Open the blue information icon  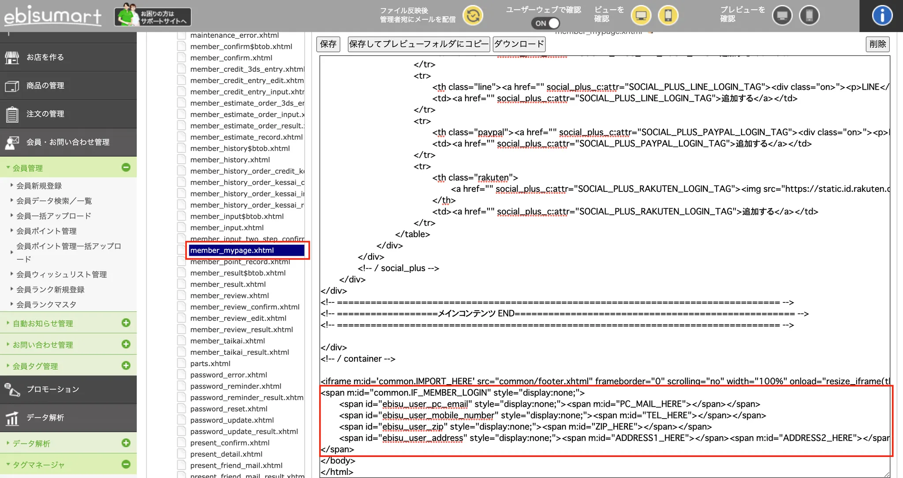tap(882, 16)
